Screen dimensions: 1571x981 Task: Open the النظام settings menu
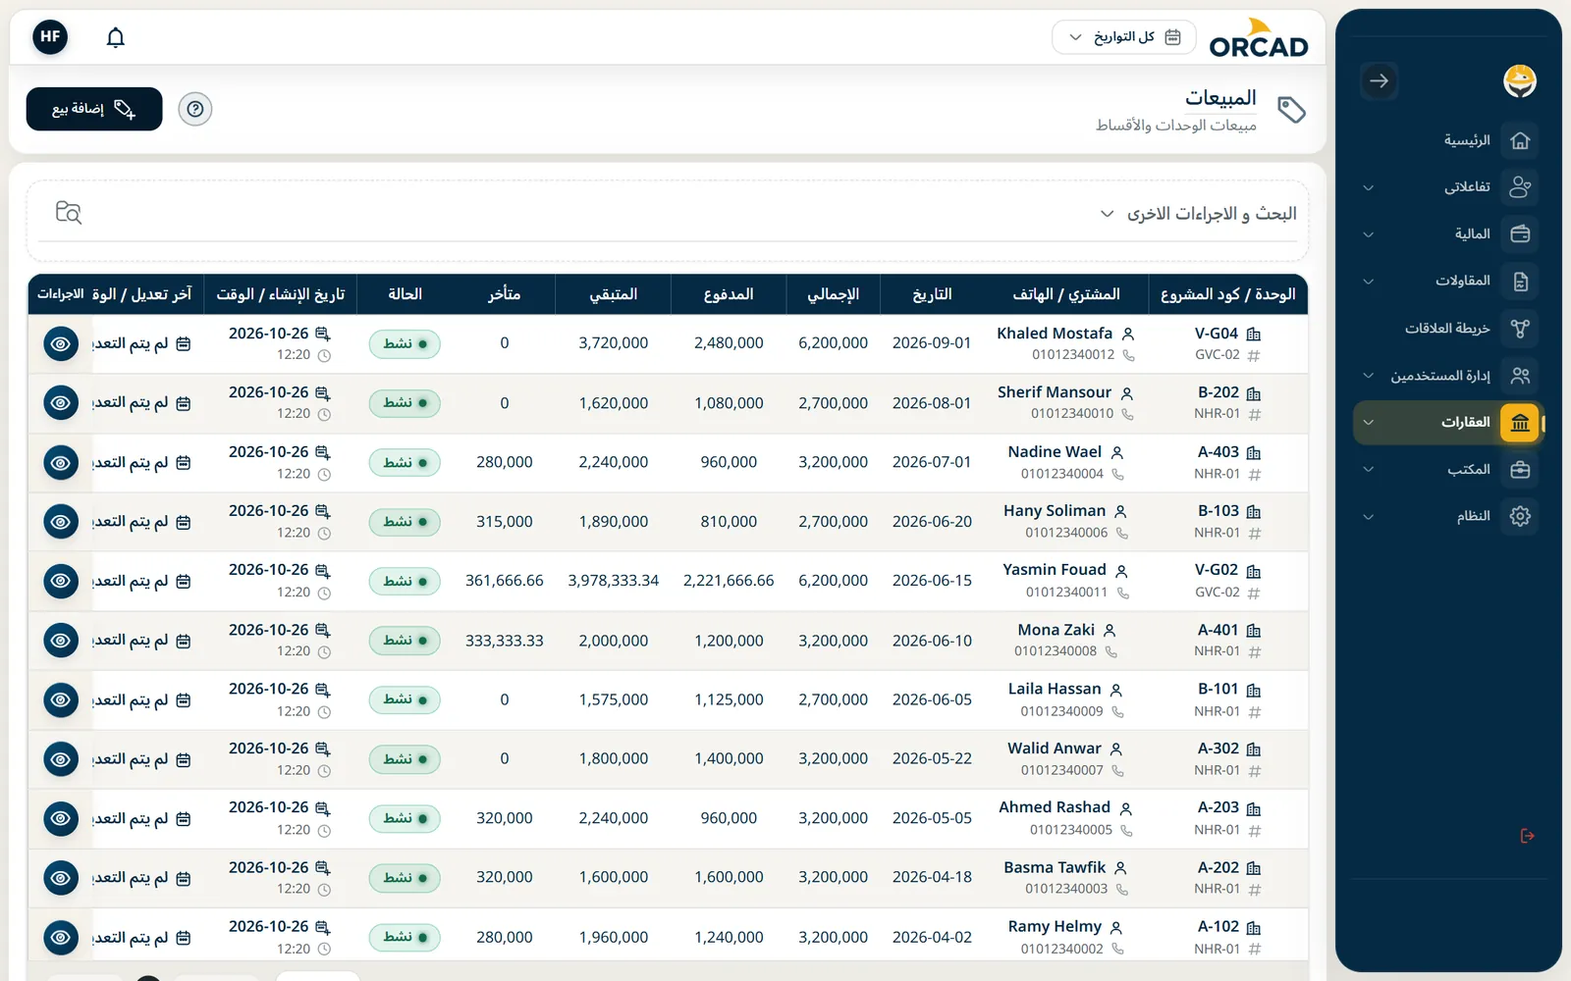[1447, 517]
